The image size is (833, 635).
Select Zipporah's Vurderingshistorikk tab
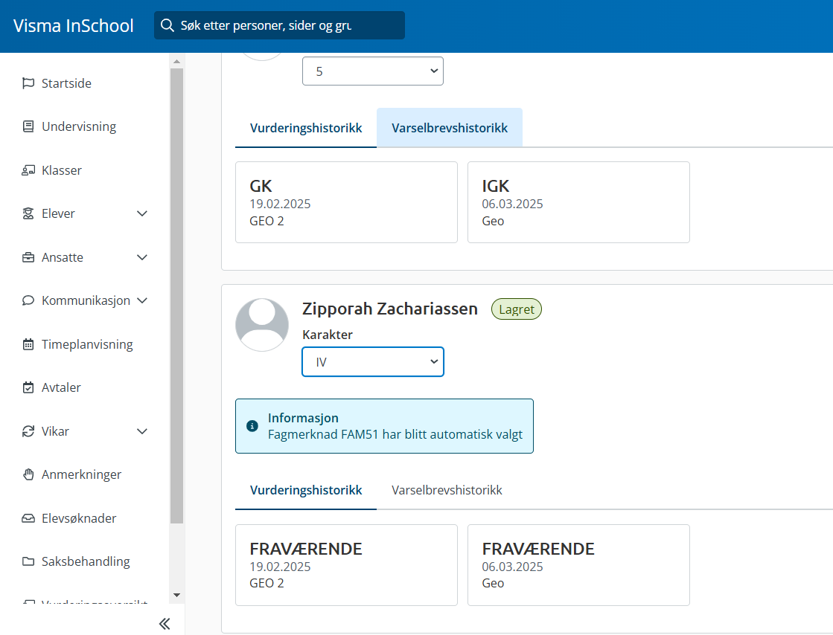click(x=306, y=490)
